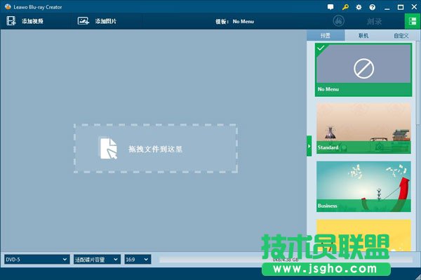The height and width of the screenshot is (280, 421).
Task: Click the burn flame disc icon
Action: pyautogui.click(x=339, y=21)
